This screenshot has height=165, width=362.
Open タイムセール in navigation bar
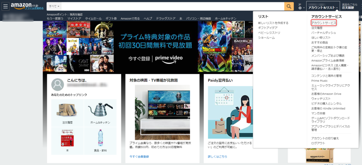pyautogui.click(x=93, y=18)
